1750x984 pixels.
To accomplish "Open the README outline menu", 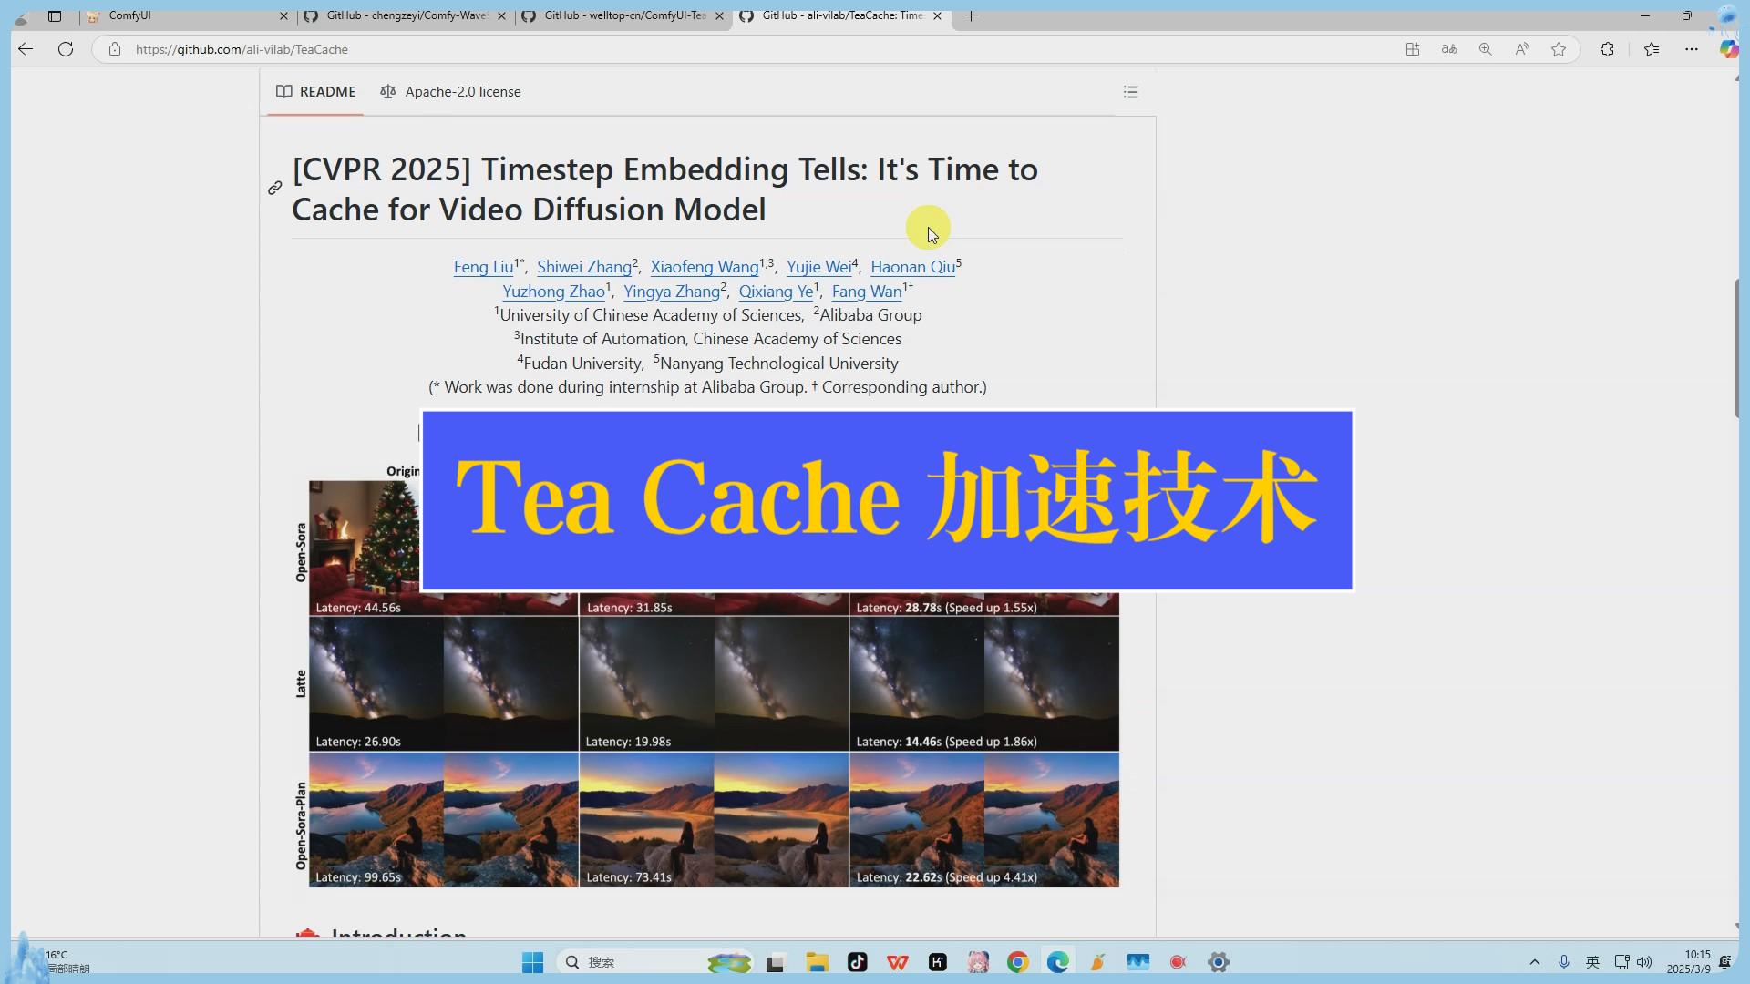I will [1130, 91].
